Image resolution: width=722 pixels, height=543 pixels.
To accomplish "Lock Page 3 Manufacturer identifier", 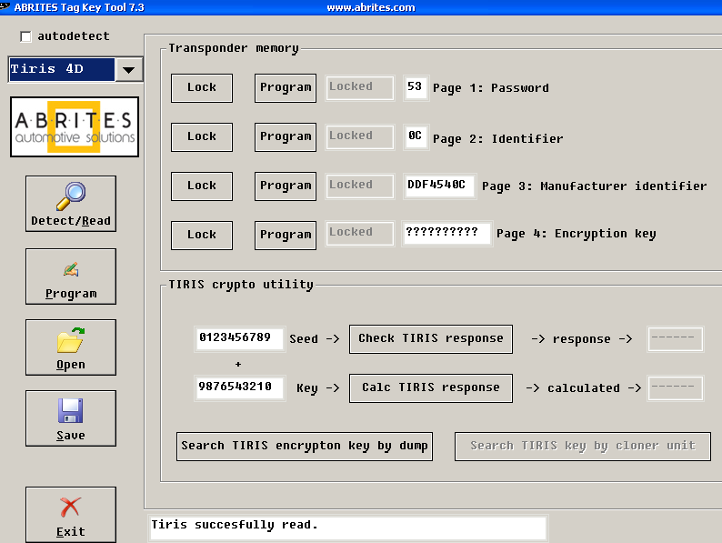I will pos(202,186).
